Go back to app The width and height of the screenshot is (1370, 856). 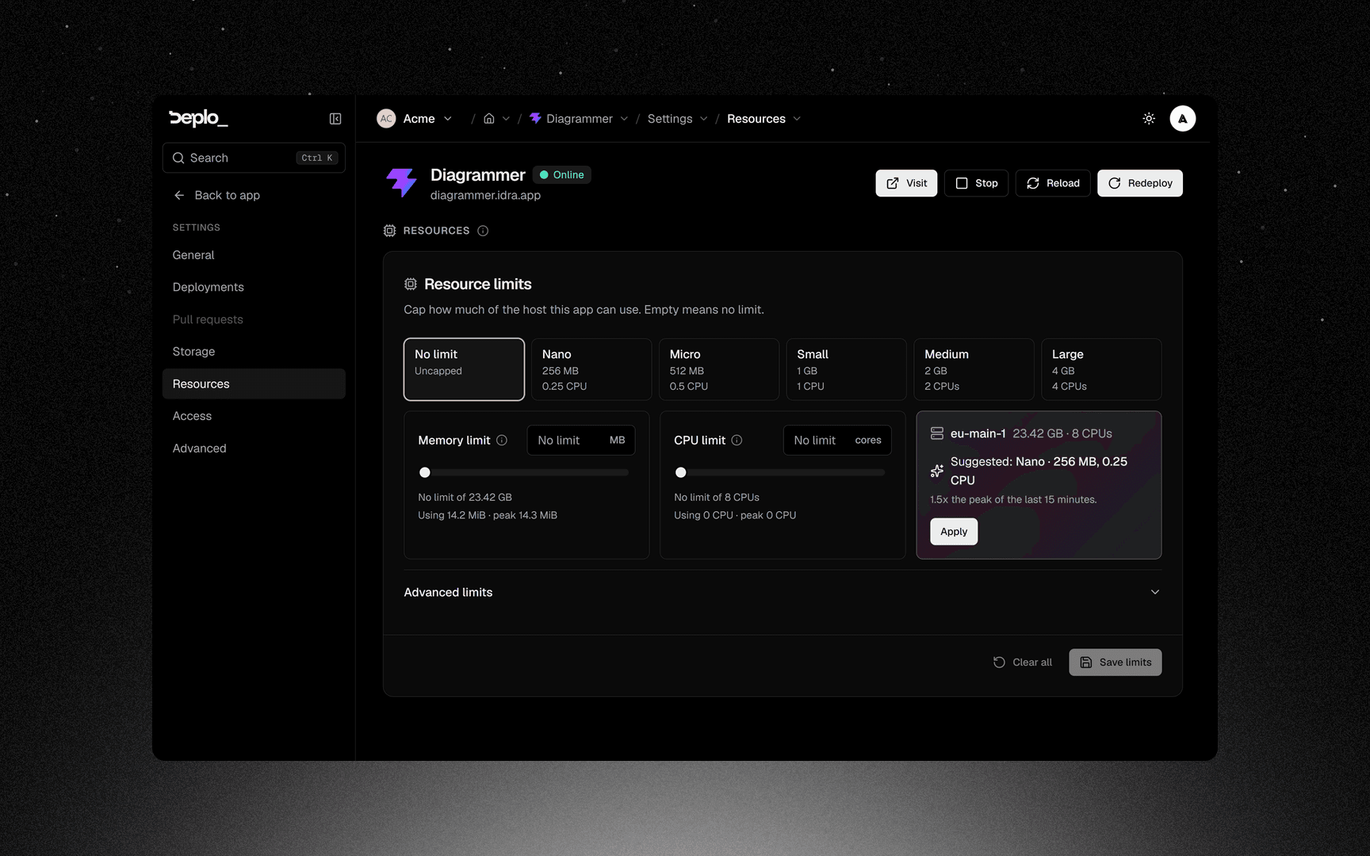point(217,195)
